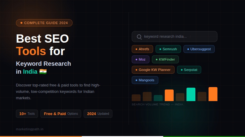Image resolution: width=245 pixels, height=137 pixels.
Task: Click the Free & Paid Options badge
Action: 61,114
